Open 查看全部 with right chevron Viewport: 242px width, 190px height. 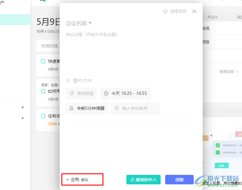click(237, 71)
